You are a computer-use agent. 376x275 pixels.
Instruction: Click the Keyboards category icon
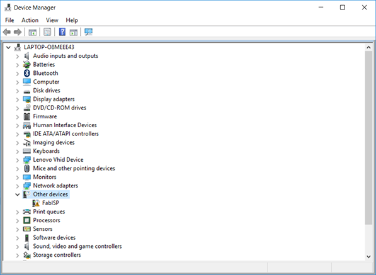point(27,151)
